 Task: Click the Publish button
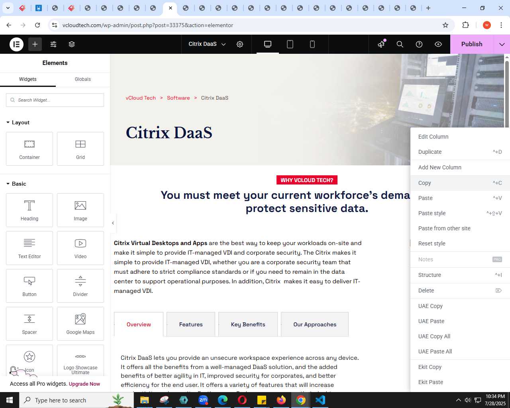(x=472, y=44)
